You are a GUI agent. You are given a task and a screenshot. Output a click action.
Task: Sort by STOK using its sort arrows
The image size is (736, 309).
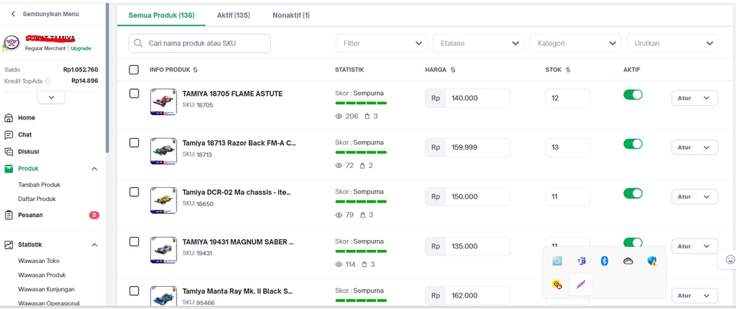point(568,70)
